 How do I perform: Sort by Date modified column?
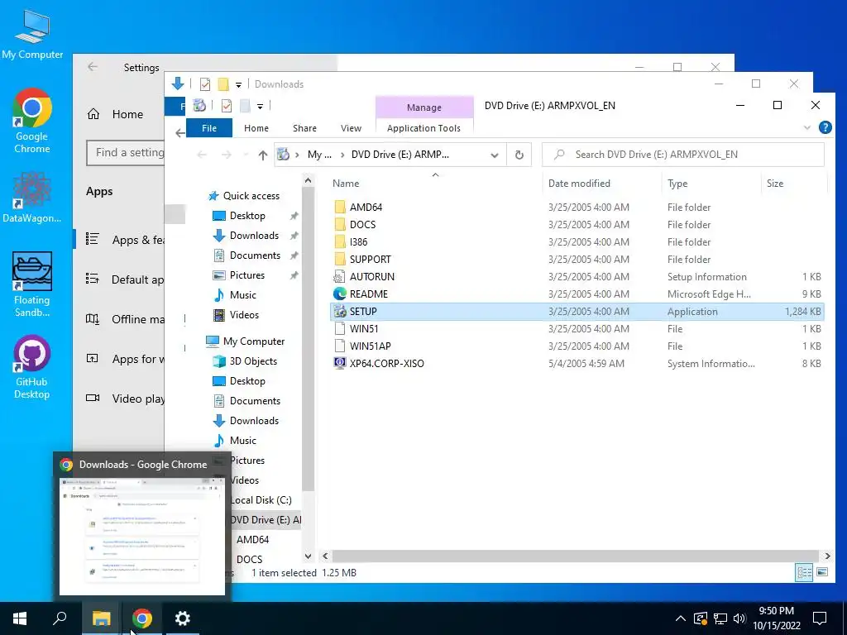pyautogui.click(x=602, y=183)
